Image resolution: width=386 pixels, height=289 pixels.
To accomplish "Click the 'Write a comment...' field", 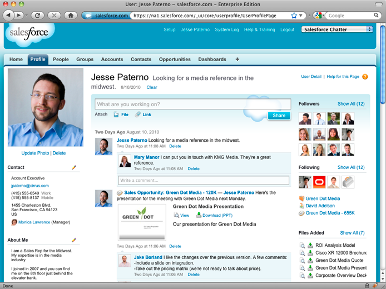I will coord(204,180).
